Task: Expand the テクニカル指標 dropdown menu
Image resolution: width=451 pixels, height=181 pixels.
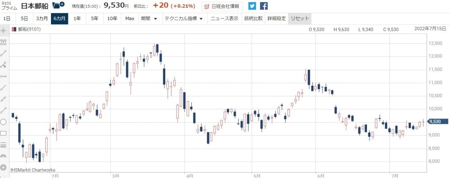Action: click(184, 19)
